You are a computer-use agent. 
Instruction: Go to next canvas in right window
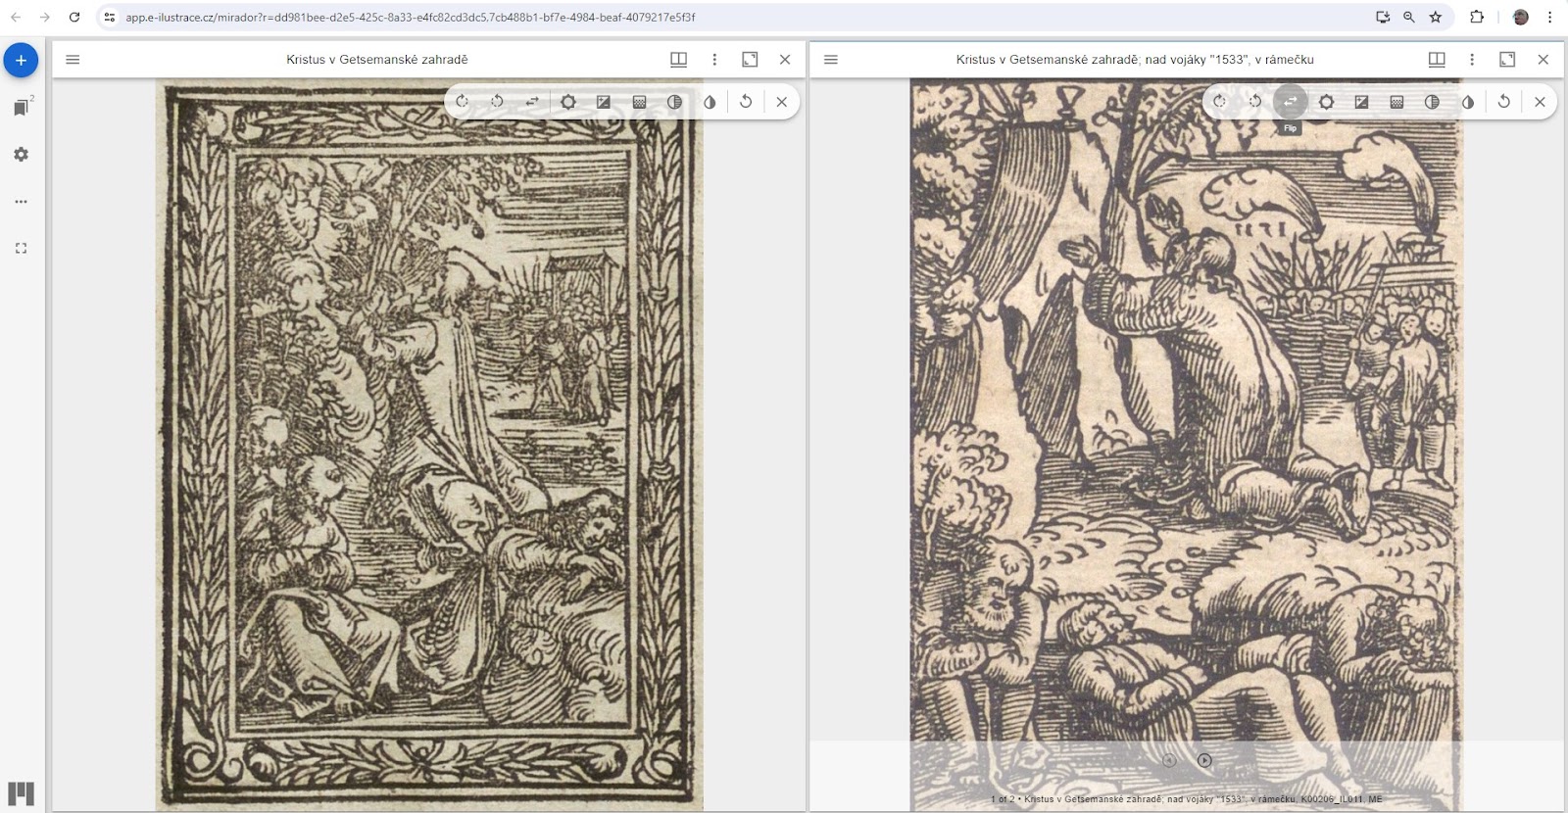1204,760
